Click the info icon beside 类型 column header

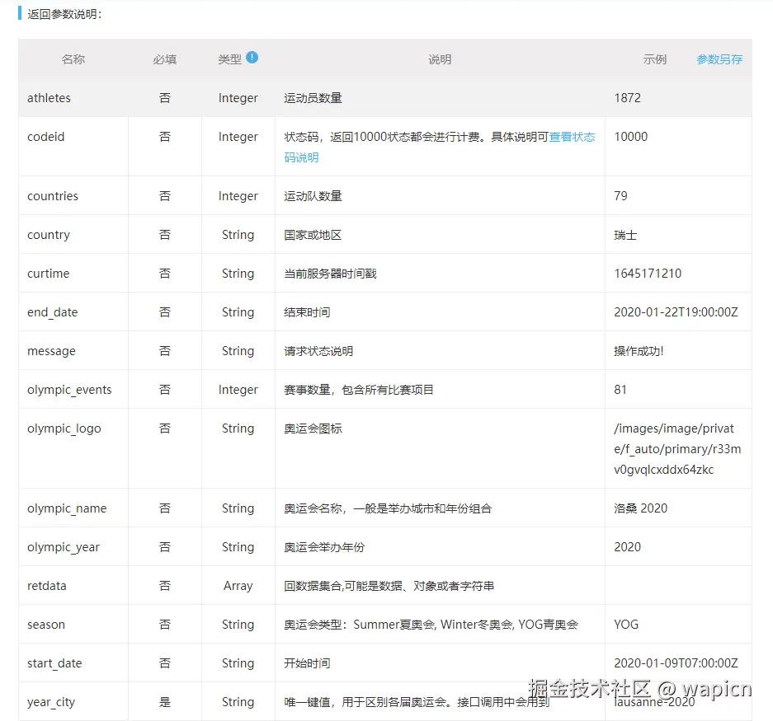pyautogui.click(x=252, y=56)
